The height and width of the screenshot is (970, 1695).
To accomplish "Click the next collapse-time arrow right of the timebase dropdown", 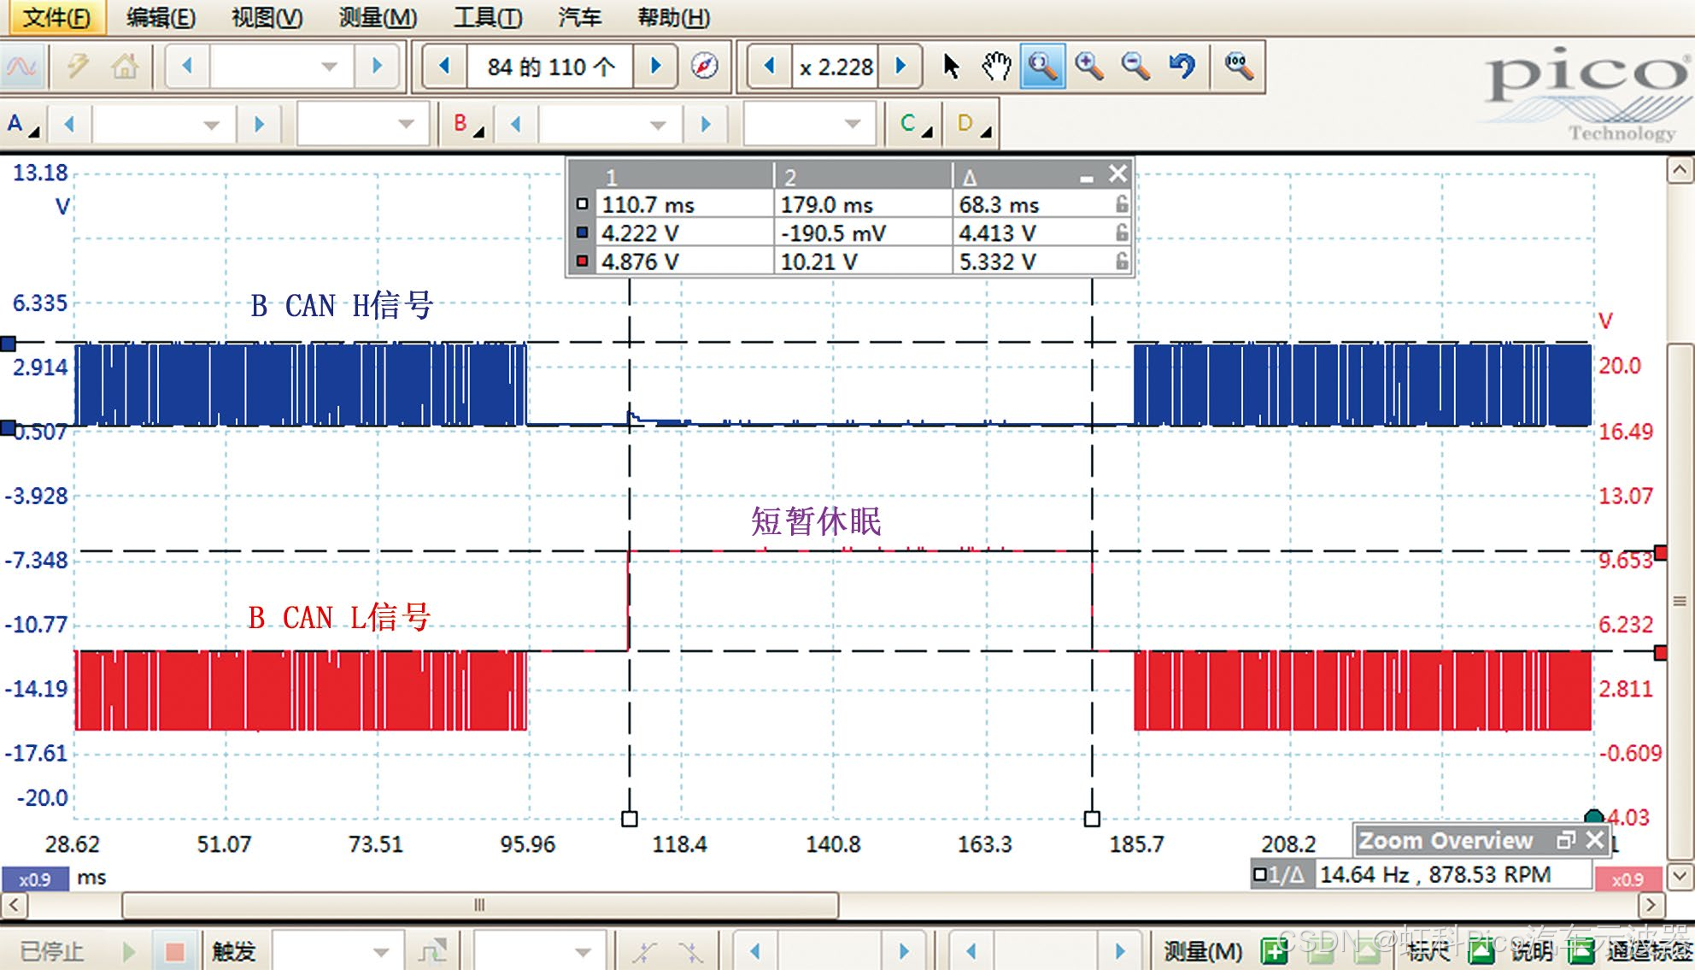I will pos(377,66).
